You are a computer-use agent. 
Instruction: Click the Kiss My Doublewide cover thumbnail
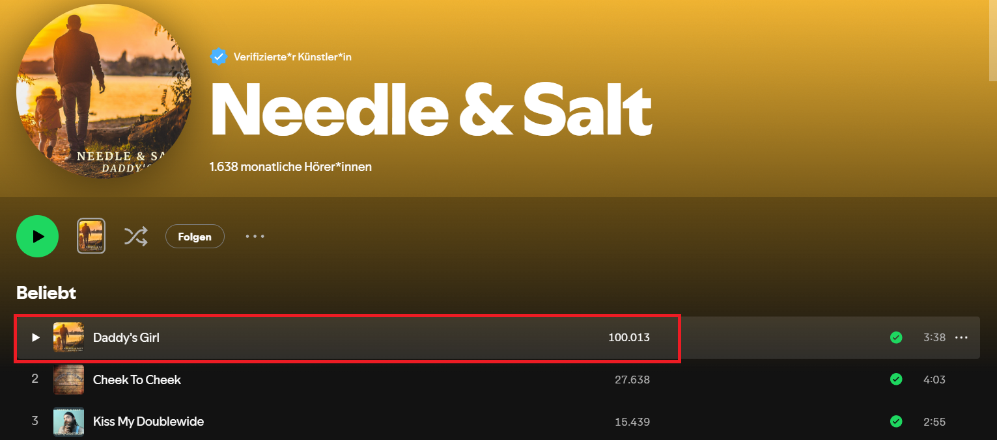click(x=68, y=421)
